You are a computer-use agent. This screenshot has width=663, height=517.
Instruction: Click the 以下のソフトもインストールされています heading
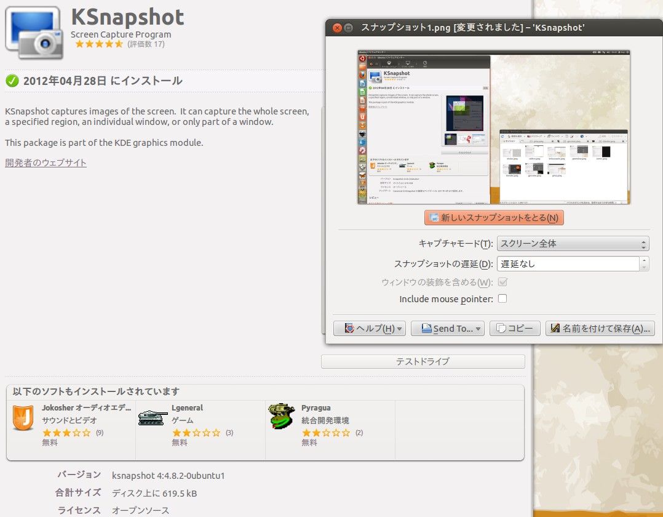96,391
